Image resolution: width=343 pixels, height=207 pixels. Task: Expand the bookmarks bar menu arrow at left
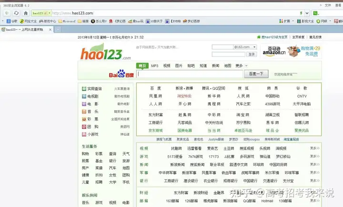pos(3,21)
